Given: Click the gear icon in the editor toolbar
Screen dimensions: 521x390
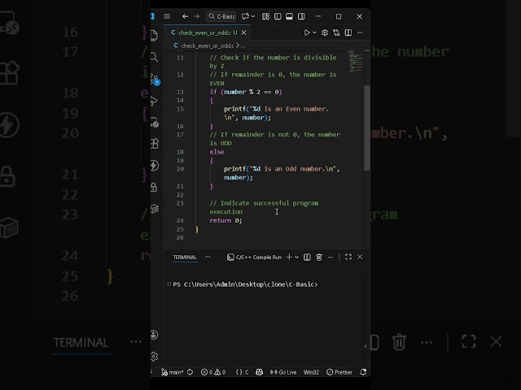Looking at the screenshot, I should click(x=325, y=32).
